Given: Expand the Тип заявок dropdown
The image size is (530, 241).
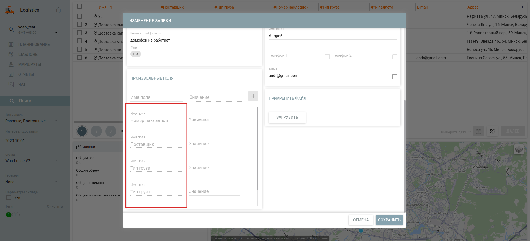Looking at the screenshot, I should click(56, 121).
